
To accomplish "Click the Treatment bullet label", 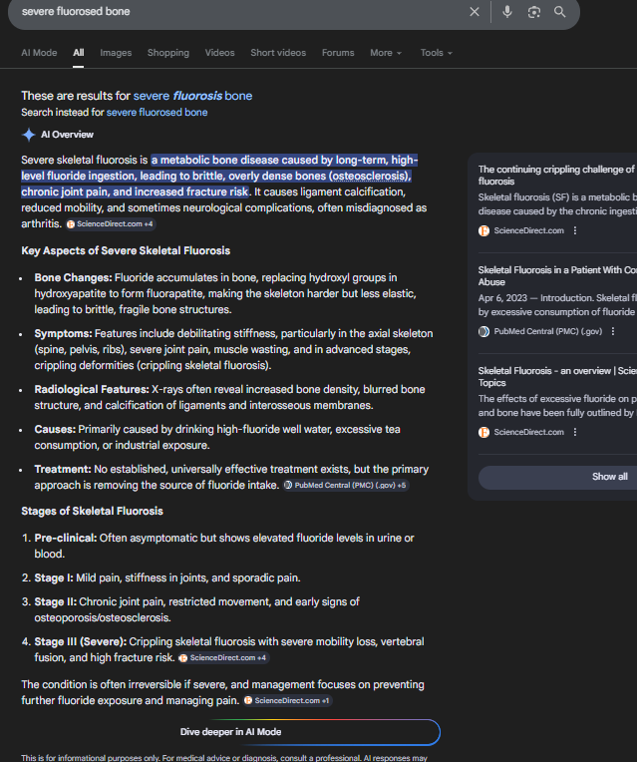I will pos(63,470).
